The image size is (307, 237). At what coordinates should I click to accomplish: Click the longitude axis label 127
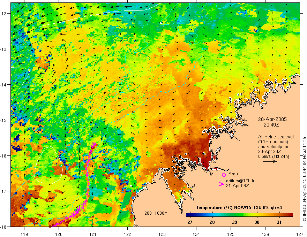tap(300, 234)
